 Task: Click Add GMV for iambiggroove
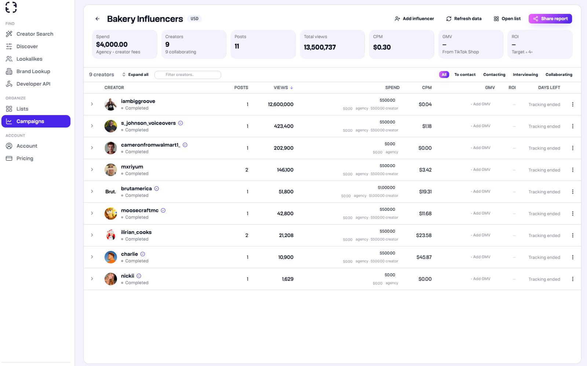coord(481,104)
